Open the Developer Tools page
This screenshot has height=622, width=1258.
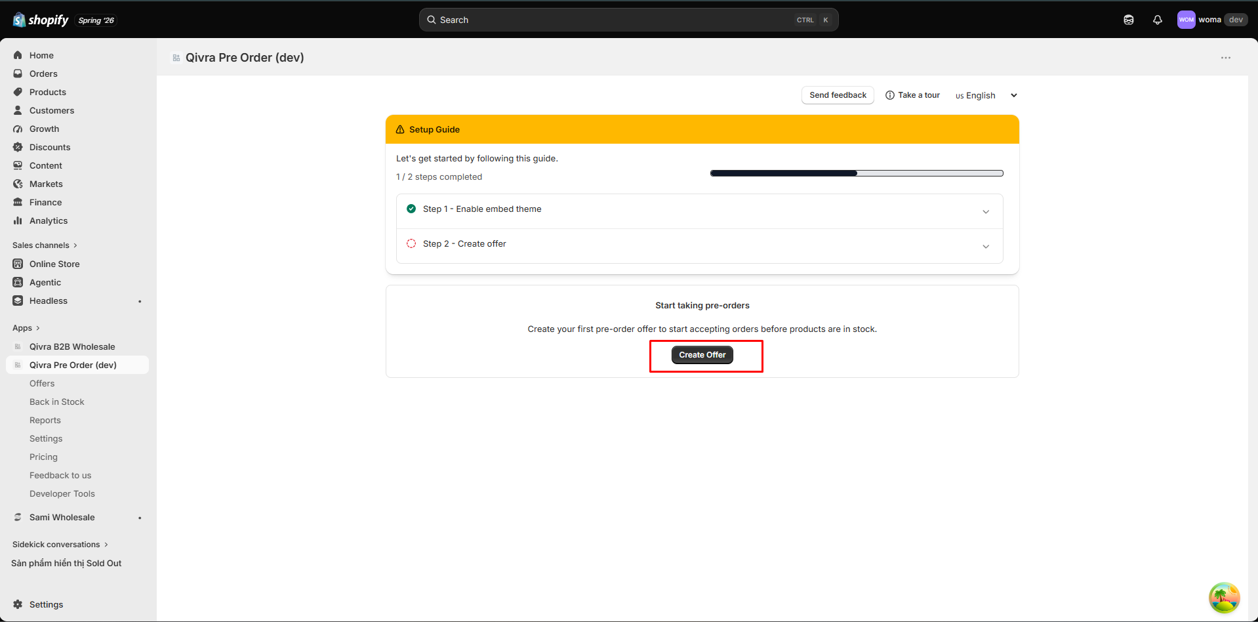[62, 493]
